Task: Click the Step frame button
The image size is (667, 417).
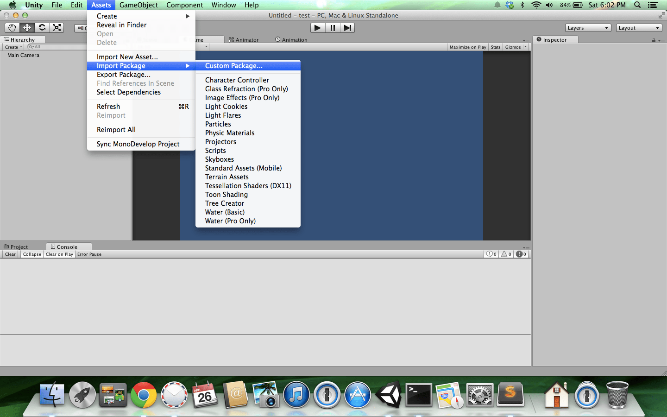Action: coord(347,28)
